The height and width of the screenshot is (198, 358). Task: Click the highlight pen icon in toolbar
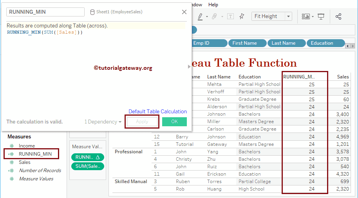click(x=200, y=16)
